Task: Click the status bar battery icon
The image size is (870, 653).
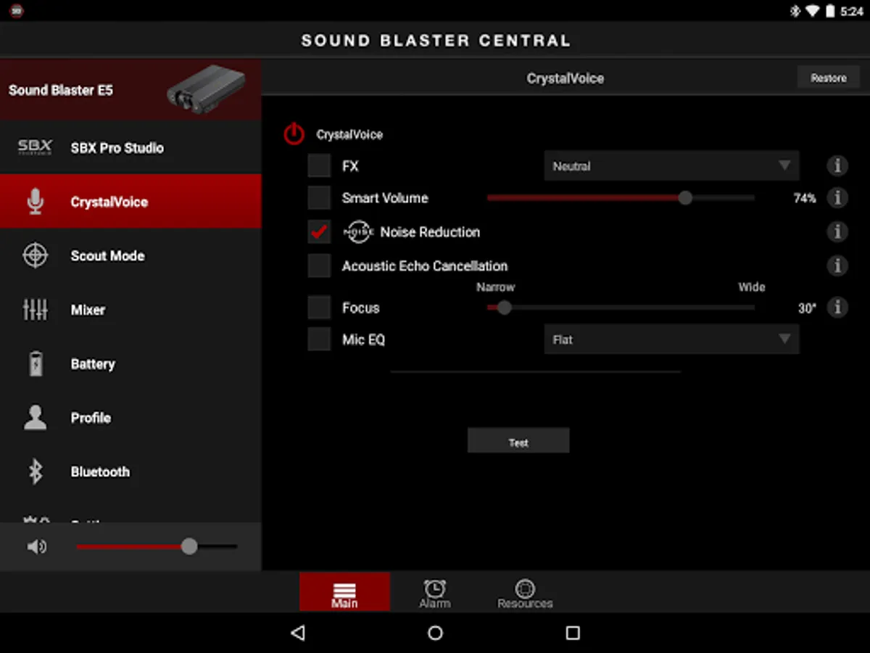Action: 829,11
